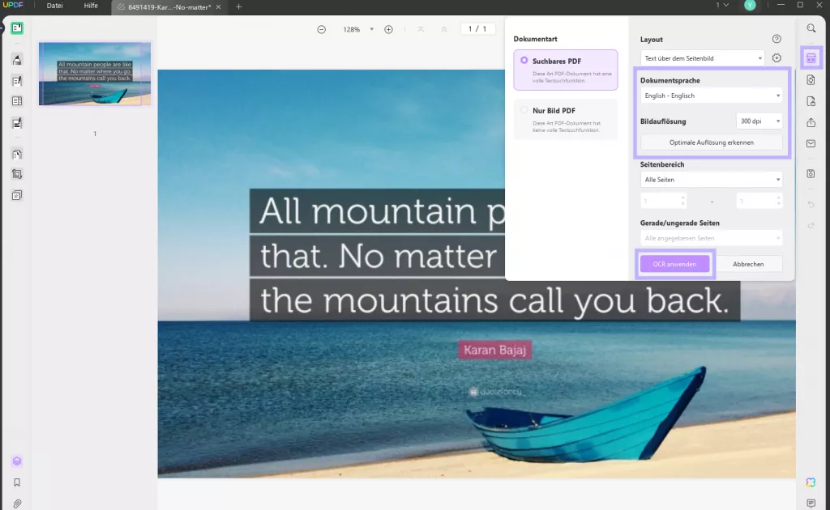Jump to first page arrow

(421, 30)
